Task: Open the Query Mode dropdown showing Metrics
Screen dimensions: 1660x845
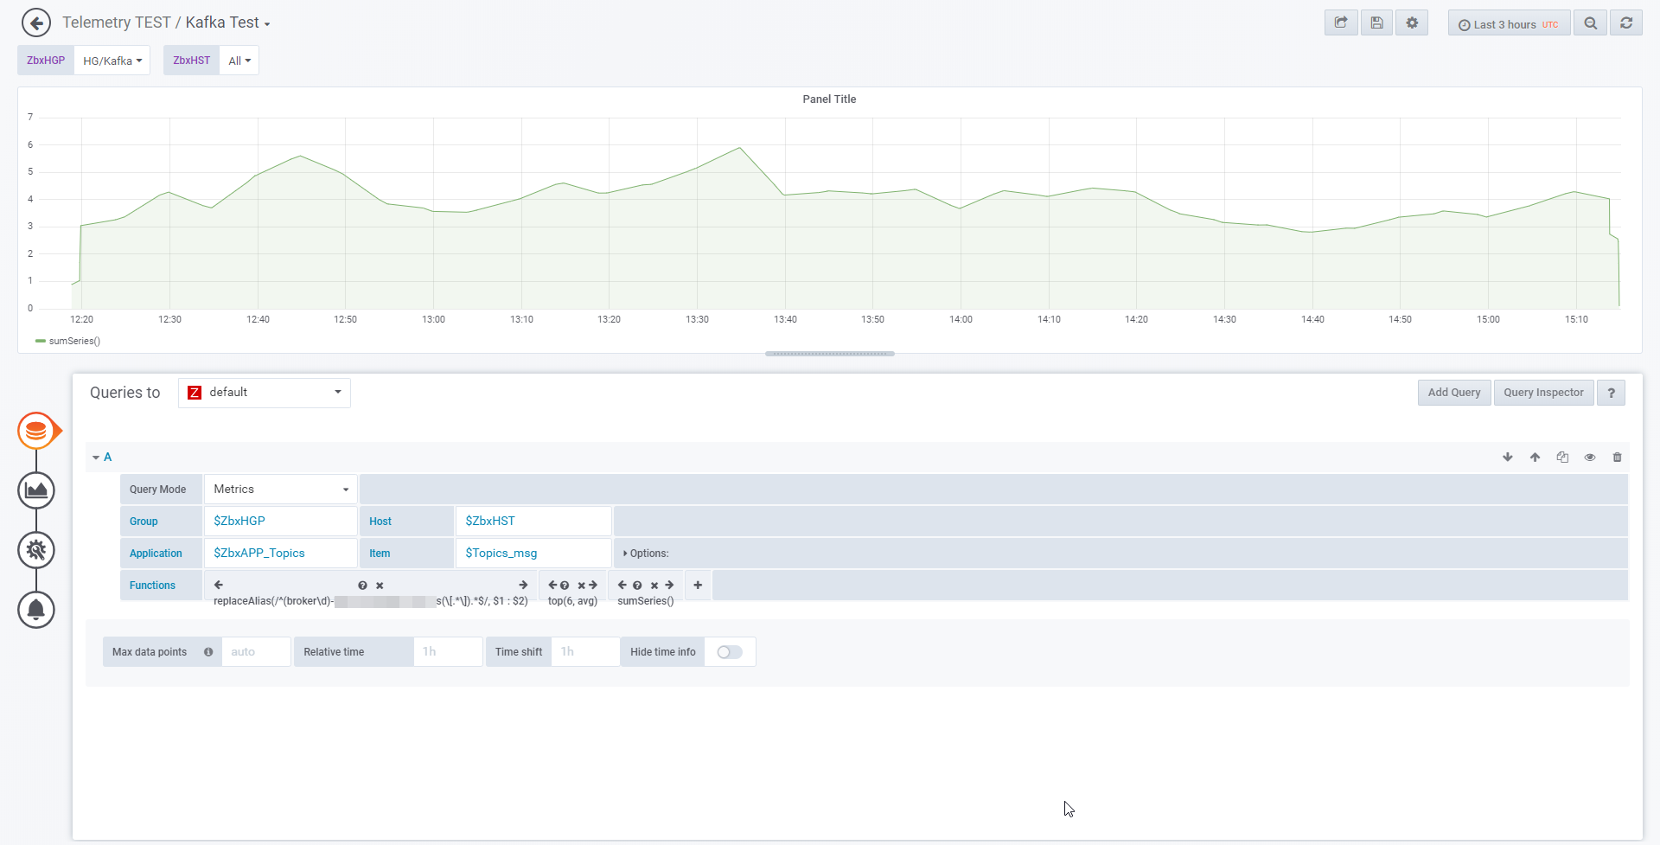Action: pyautogui.click(x=281, y=490)
